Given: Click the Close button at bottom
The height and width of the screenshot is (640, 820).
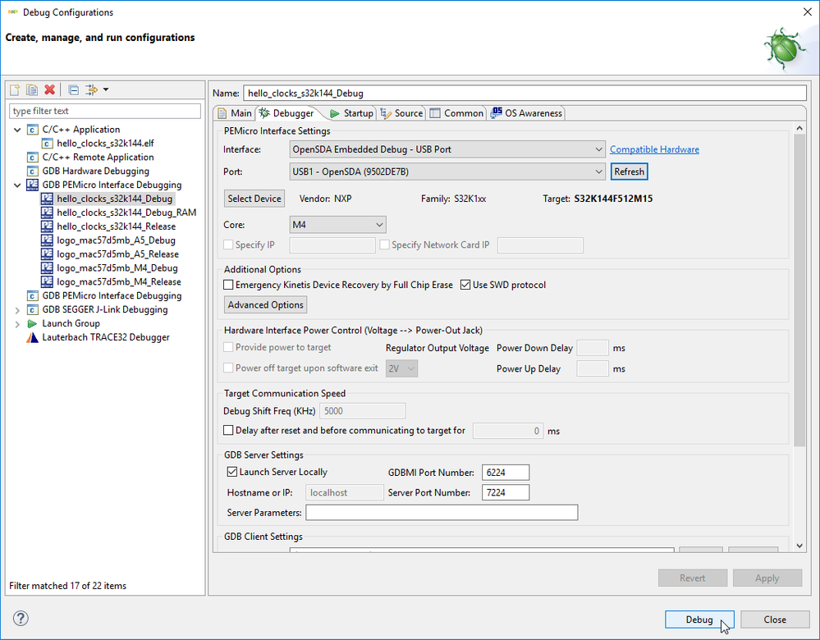Looking at the screenshot, I should (775, 619).
